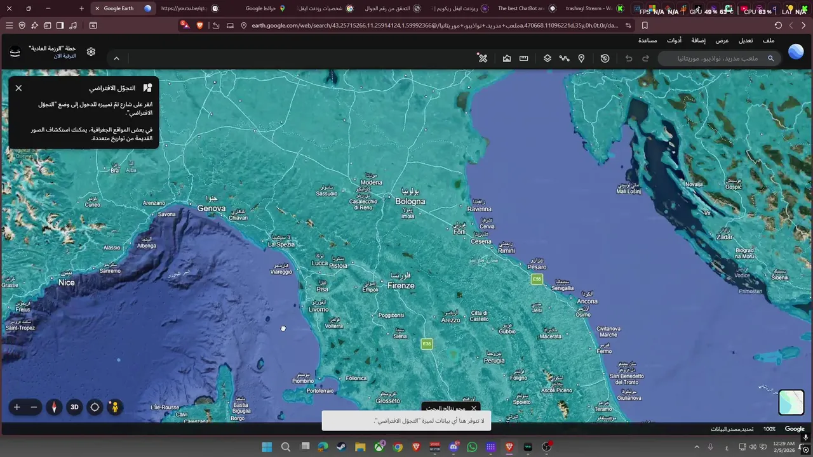Click the Brave shields lion icon
Viewport: 813px width, 457px height.
click(x=200, y=25)
